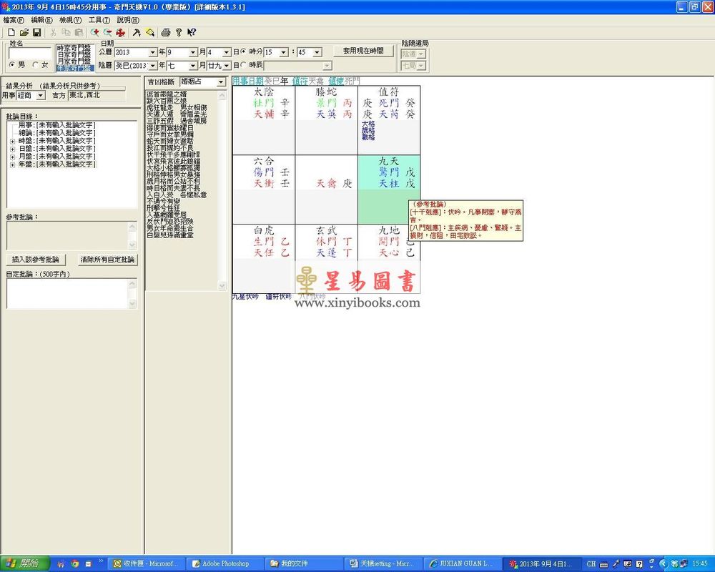The image size is (715, 572).
Task: Open the 檢視(V) menu
Action: click(70, 20)
